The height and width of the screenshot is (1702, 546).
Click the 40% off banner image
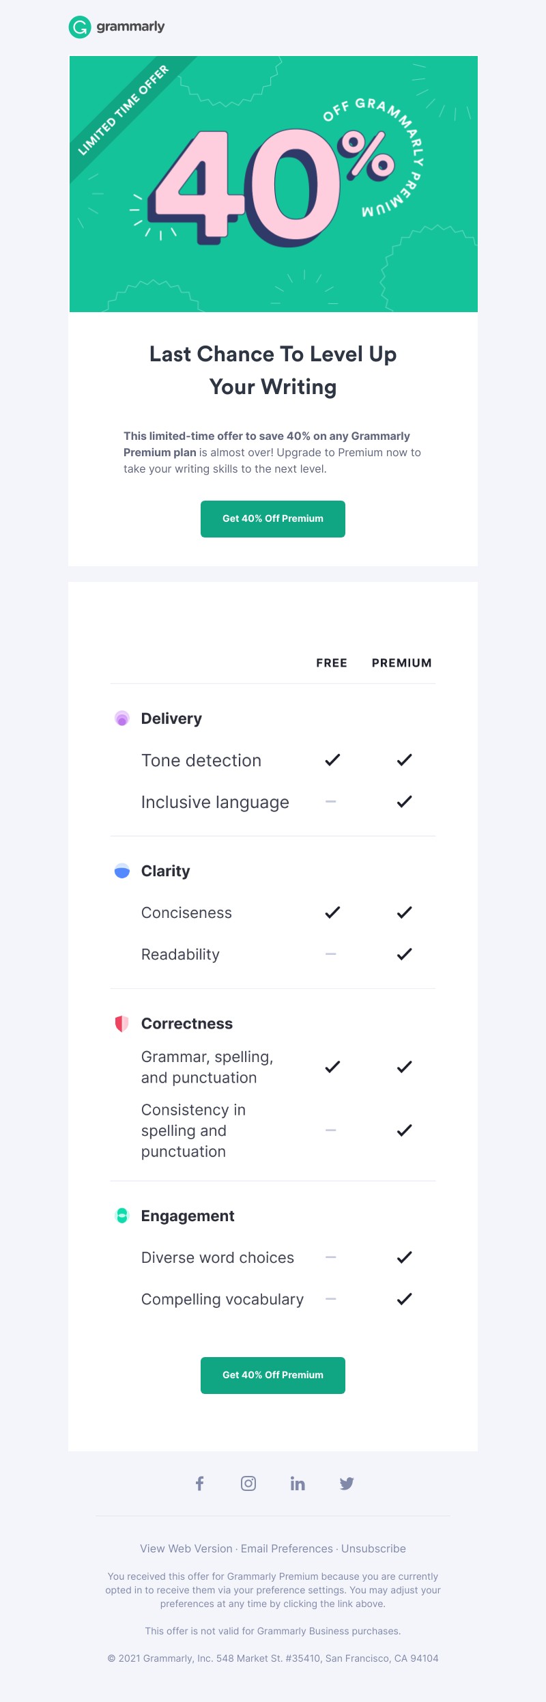274,184
